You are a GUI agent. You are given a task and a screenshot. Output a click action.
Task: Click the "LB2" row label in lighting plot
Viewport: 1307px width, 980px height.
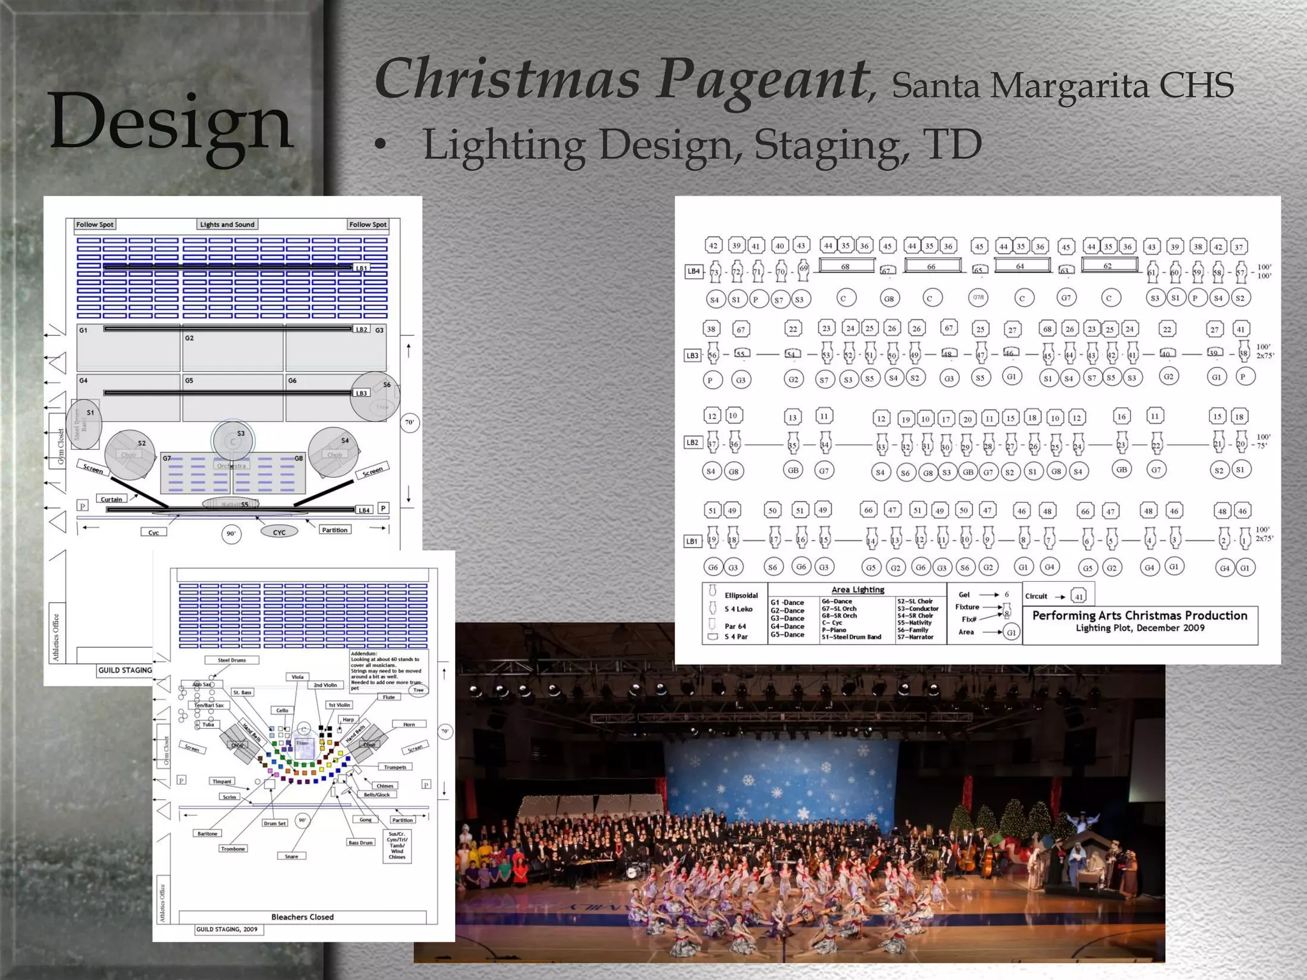point(693,442)
